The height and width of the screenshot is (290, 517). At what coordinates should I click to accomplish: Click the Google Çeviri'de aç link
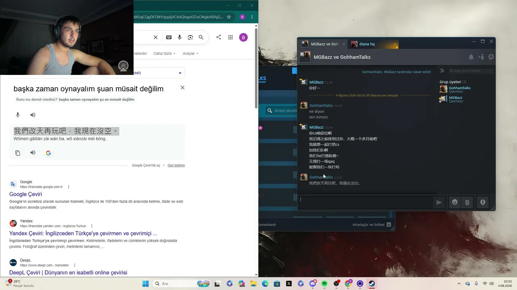click(146, 165)
